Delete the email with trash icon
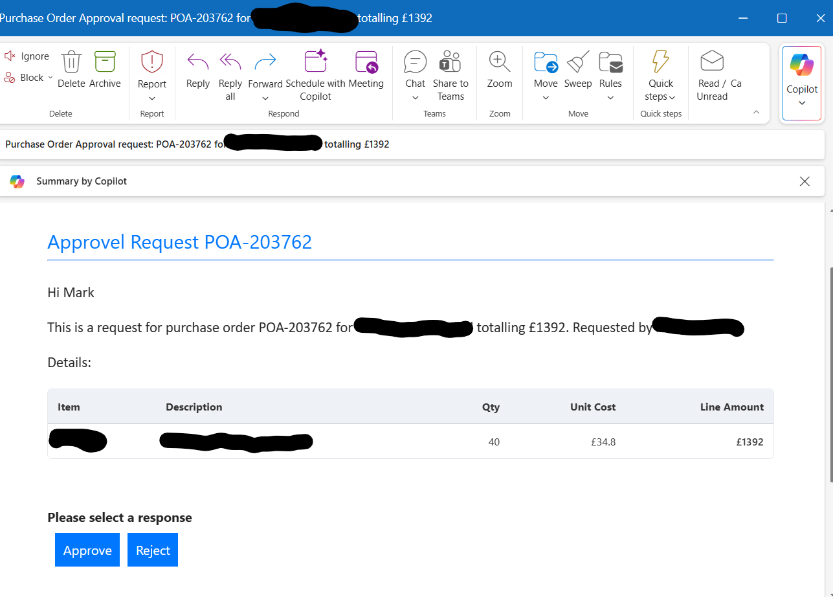The width and height of the screenshot is (833, 597). [71, 62]
